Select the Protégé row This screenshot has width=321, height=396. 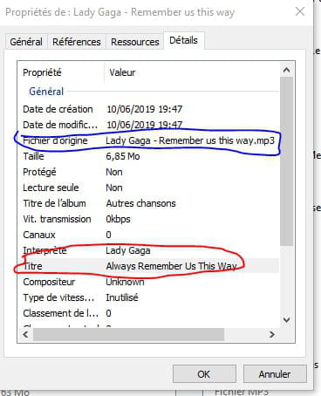pos(148,172)
